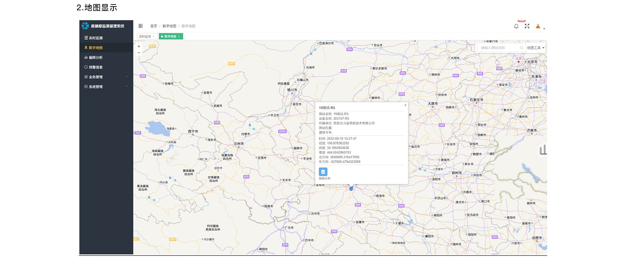Open notifications bell icon
The image size is (626, 261).
coord(516,26)
